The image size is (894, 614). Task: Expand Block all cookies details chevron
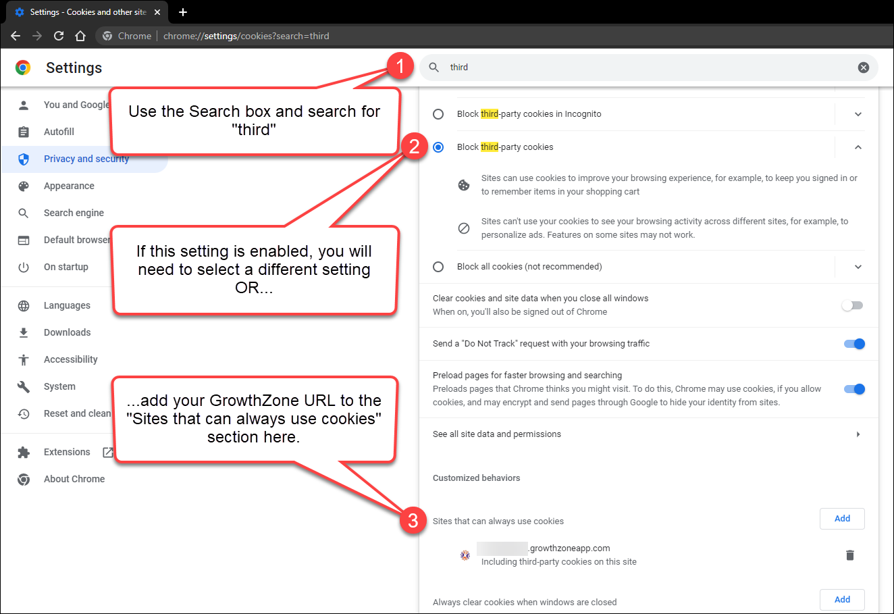tap(858, 267)
